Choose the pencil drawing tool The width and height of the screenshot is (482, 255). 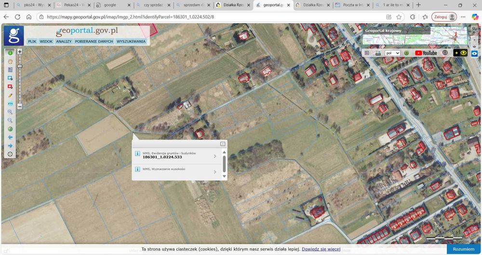point(10,95)
